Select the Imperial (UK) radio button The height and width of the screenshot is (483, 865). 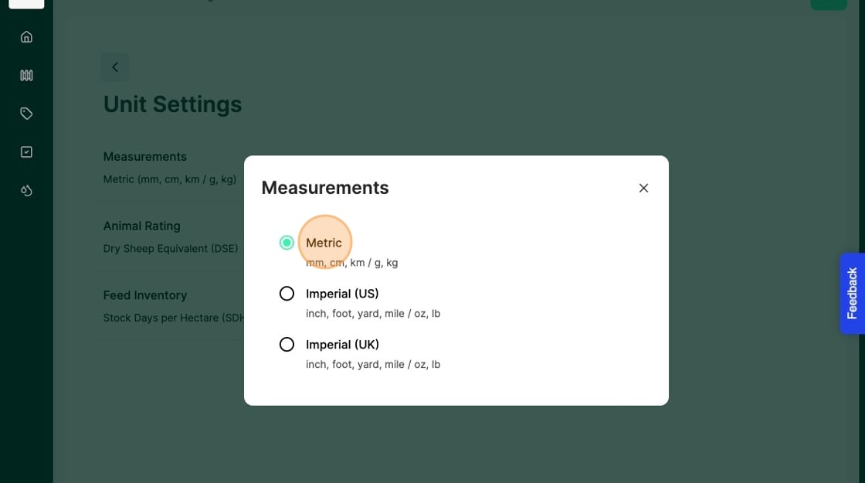click(x=287, y=345)
